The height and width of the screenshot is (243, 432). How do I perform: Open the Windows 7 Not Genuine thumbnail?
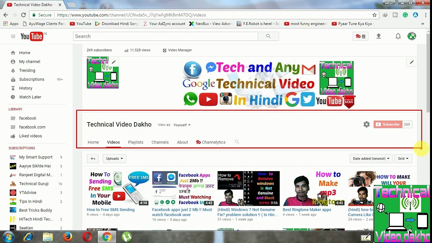(248, 188)
